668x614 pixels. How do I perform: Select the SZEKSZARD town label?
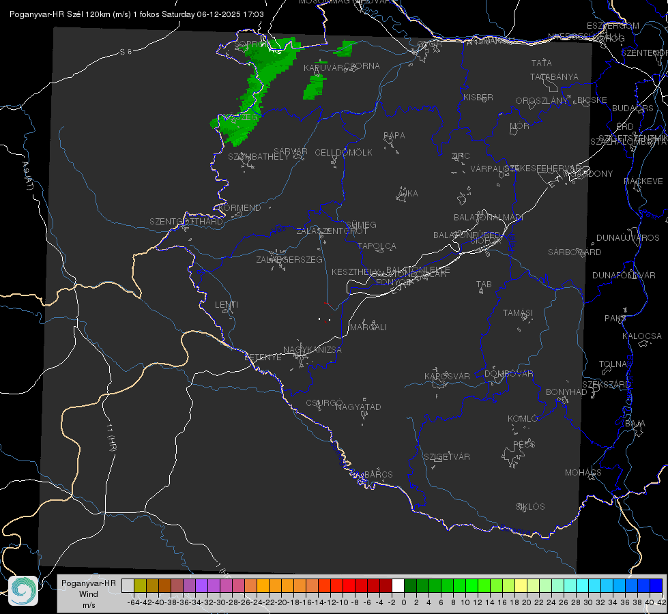coord(606,385)
